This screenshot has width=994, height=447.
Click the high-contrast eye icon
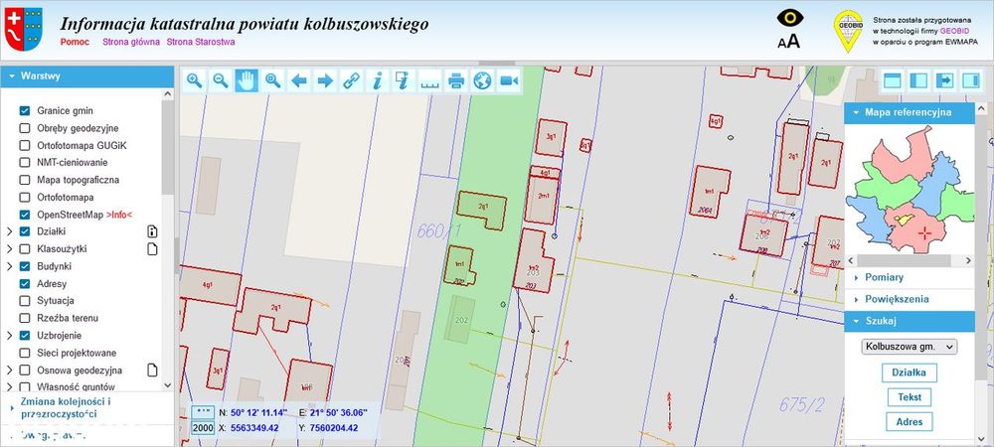[790, 18]
